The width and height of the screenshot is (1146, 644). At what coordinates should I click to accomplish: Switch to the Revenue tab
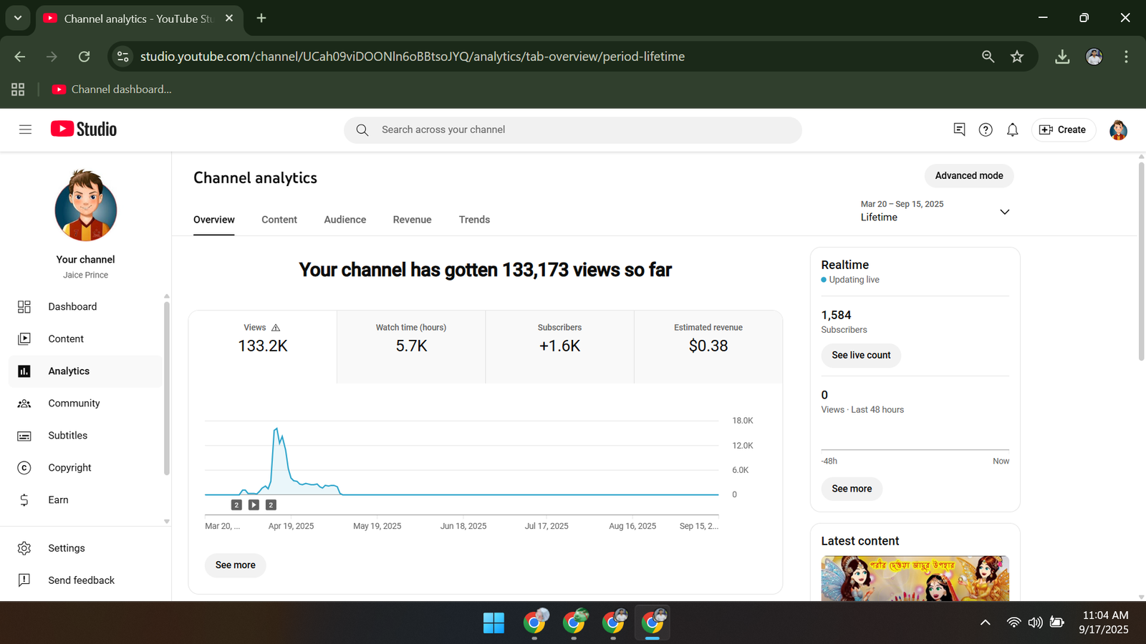[412, 220]
